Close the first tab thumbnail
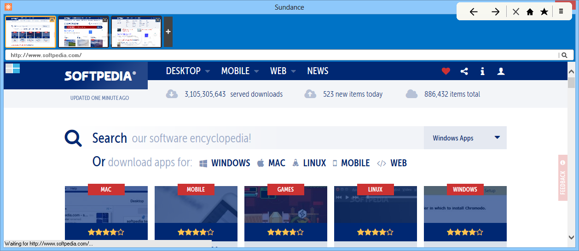Screen dimensions: 579x251 tap(52, 20)
